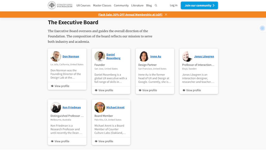Open the UX Courses menu
This screenshot has width=266, height=150.
point(83,5)
